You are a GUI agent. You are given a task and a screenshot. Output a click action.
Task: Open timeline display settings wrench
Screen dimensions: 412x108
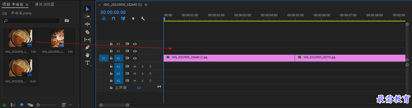click(x=143, y=19)
